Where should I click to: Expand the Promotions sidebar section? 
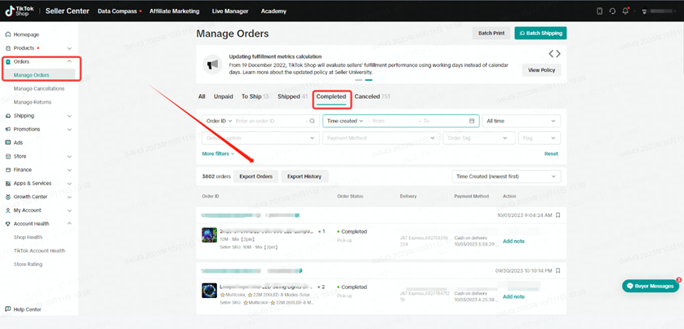[x=69, y=130]
